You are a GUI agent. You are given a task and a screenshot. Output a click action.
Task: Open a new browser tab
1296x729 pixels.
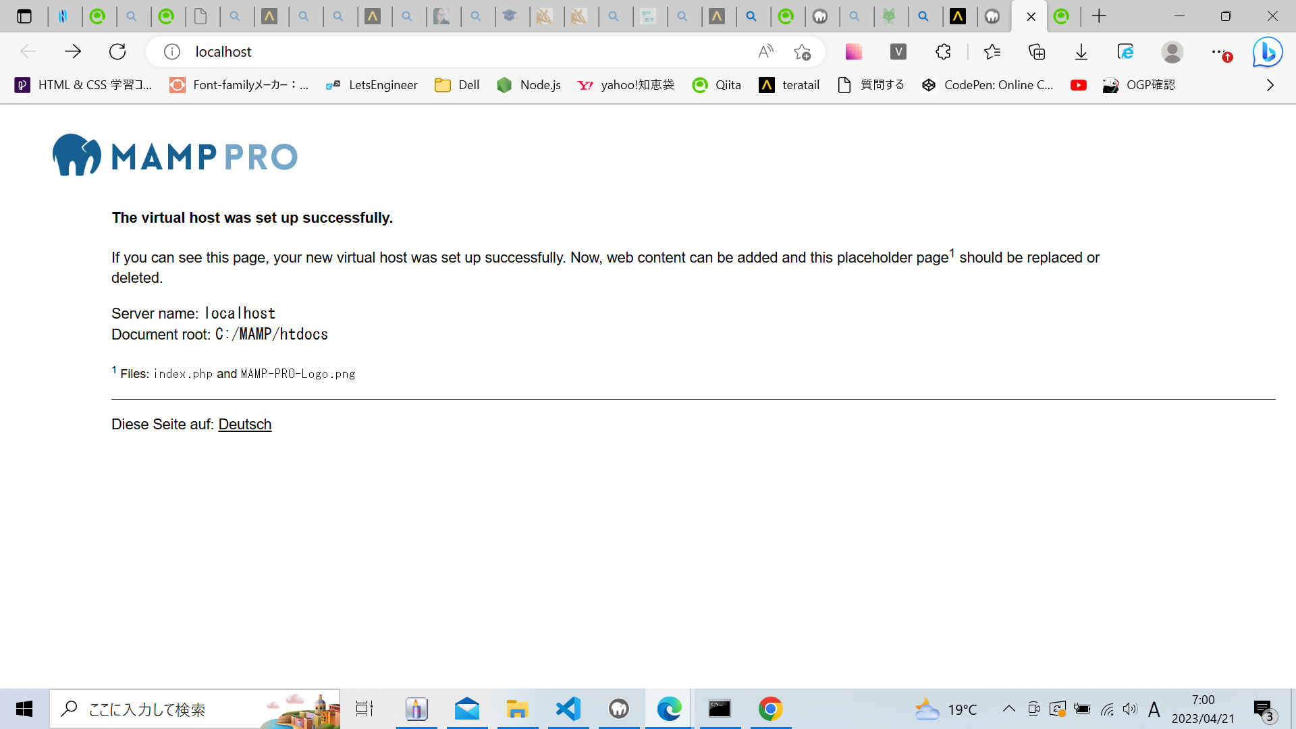pyautogui.click(x=1099, y=16)
